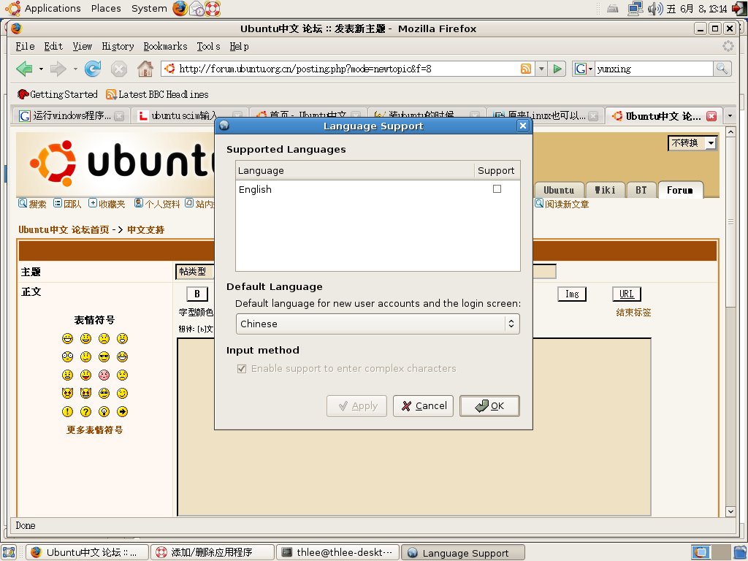Viewport: 748px width, 561px height.
Task: Click Cancel in Language Support dialog
Action: pos(423,406)
